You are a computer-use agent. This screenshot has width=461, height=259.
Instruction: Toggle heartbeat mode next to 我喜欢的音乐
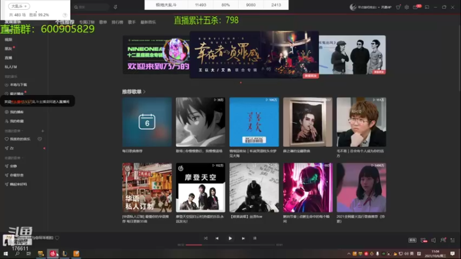point(40,139)
